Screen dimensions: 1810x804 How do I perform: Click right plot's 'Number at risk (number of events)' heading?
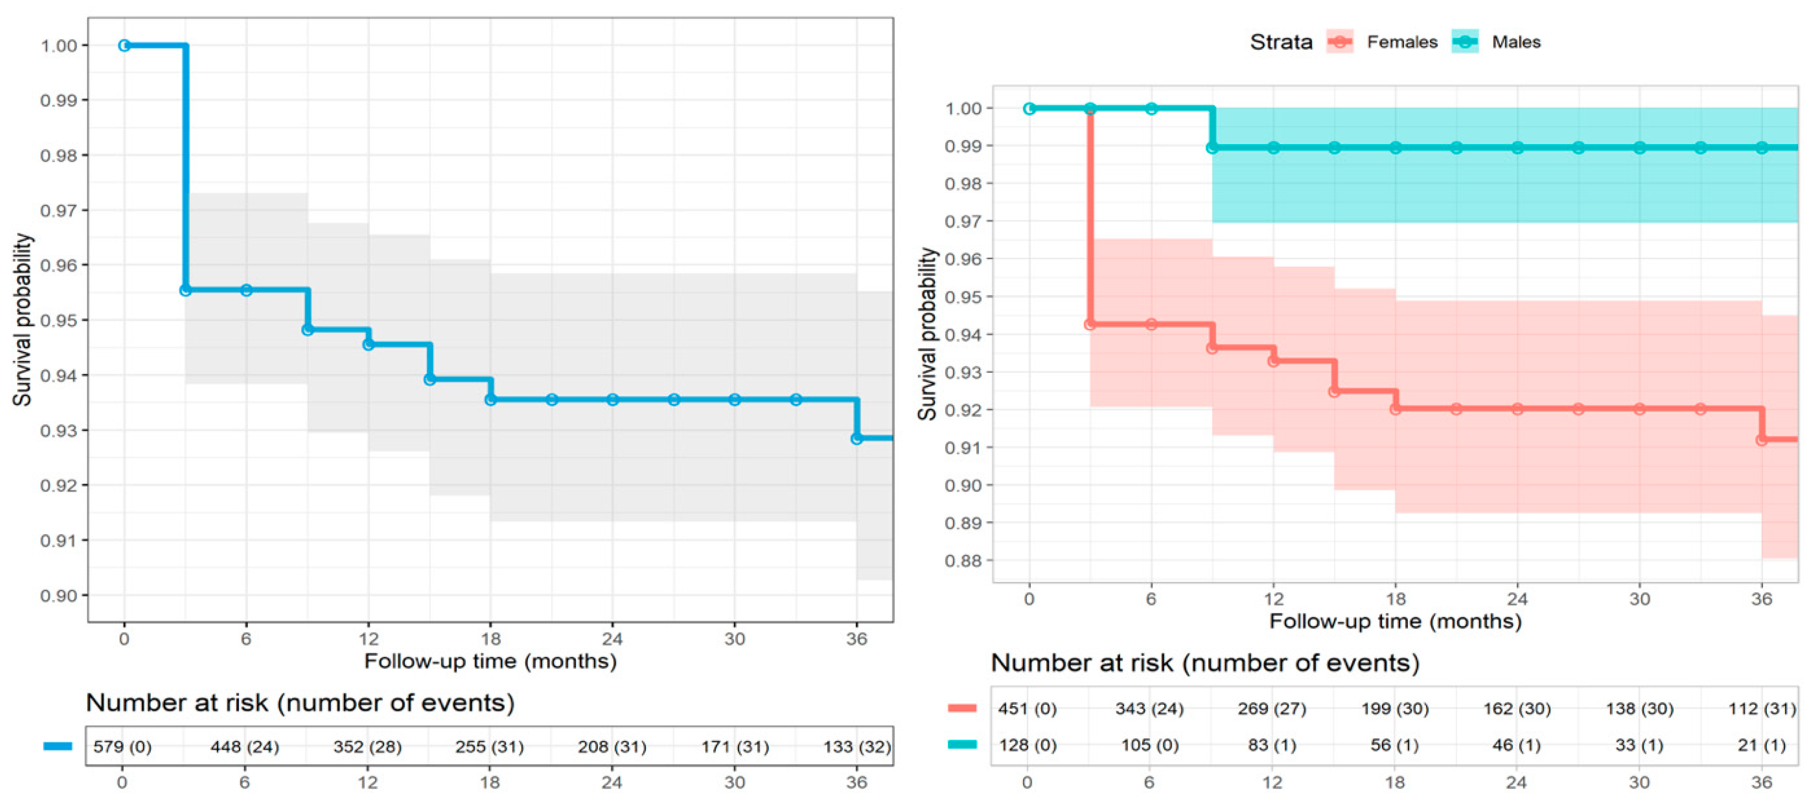pyautogui.click(x=1205, y=663)
